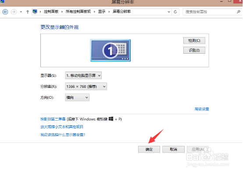Image resolution: width=243 pixels, height=173 pixels.
Task: Select the monitor 1 thumbnail
Action: coord(111,50)
